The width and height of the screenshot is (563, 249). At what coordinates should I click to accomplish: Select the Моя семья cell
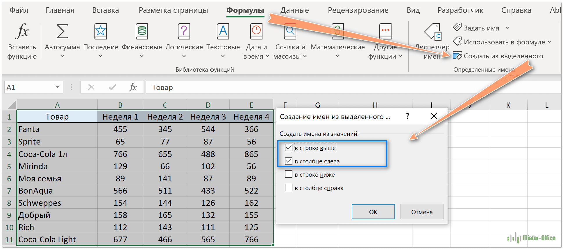57,178
